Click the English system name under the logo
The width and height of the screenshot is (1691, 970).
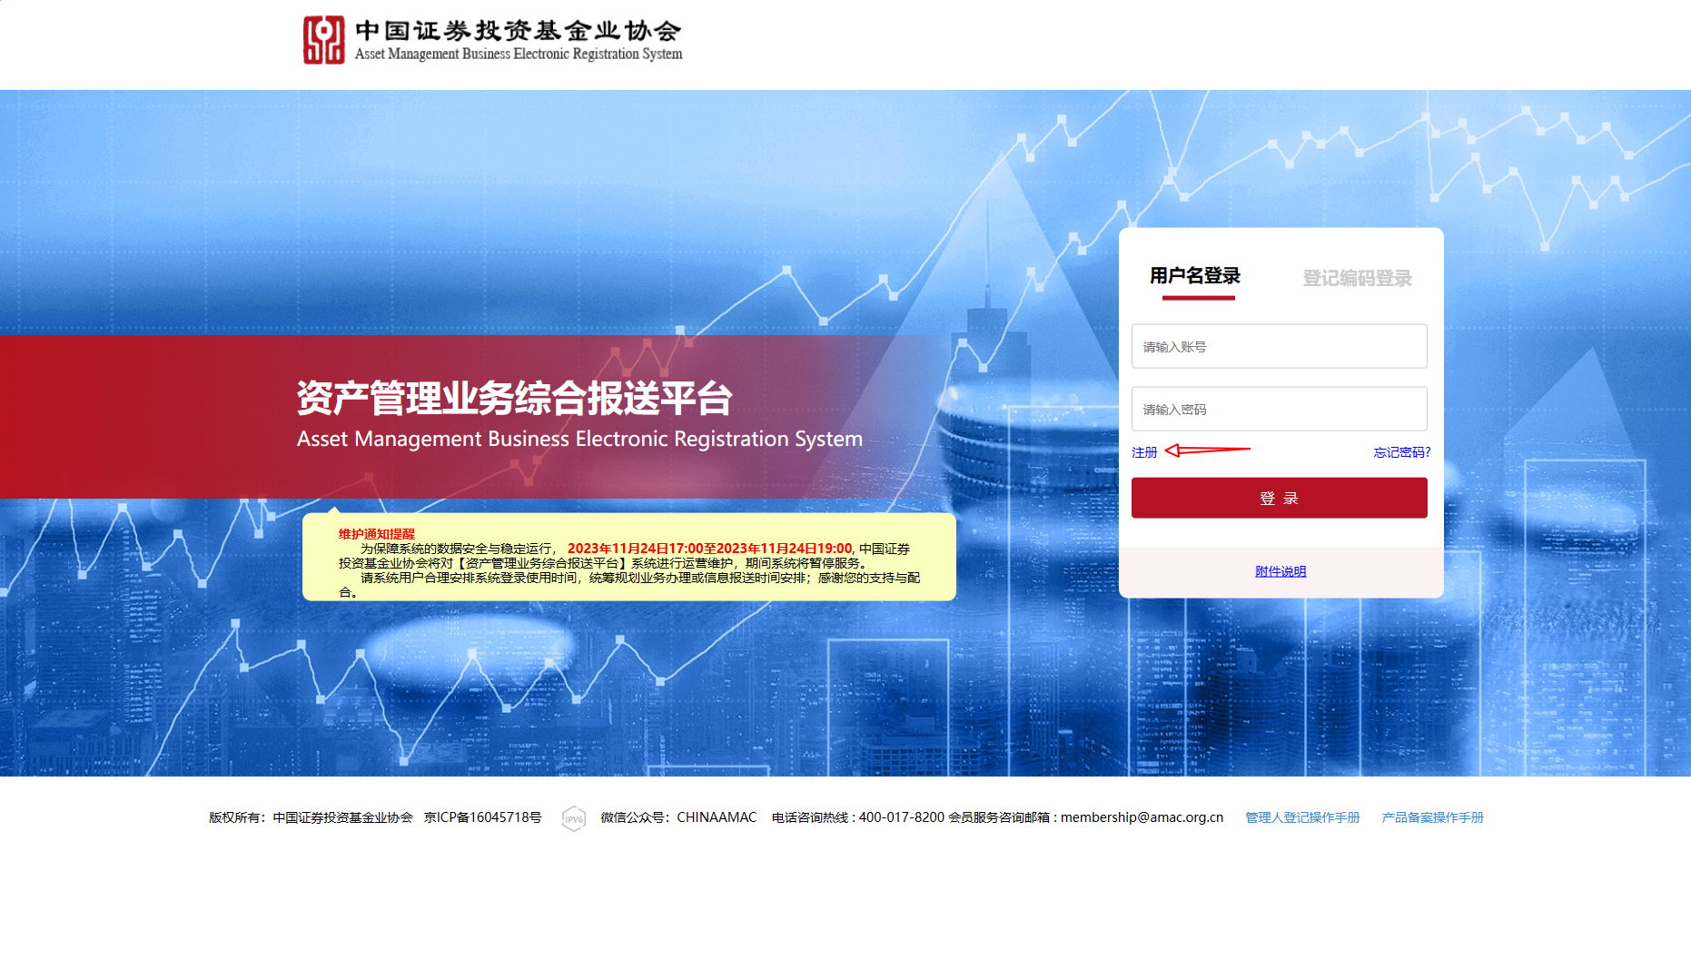tap(519, 54)
